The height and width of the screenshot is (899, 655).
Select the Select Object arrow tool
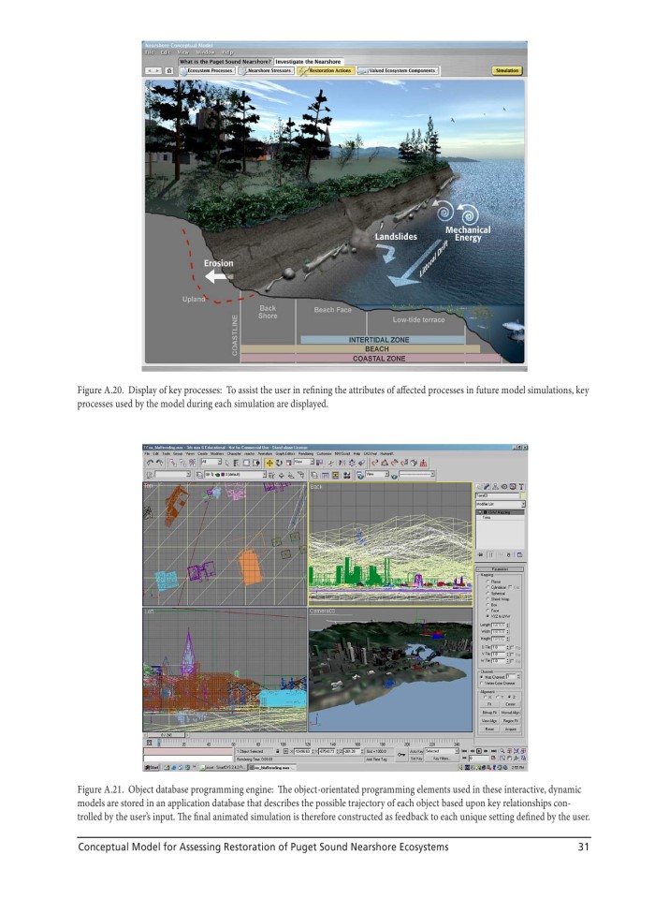point(227,464)
